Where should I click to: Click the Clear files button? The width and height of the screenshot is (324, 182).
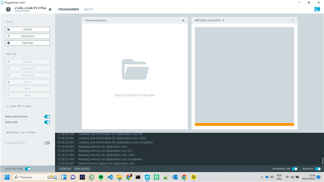[28, 43]
